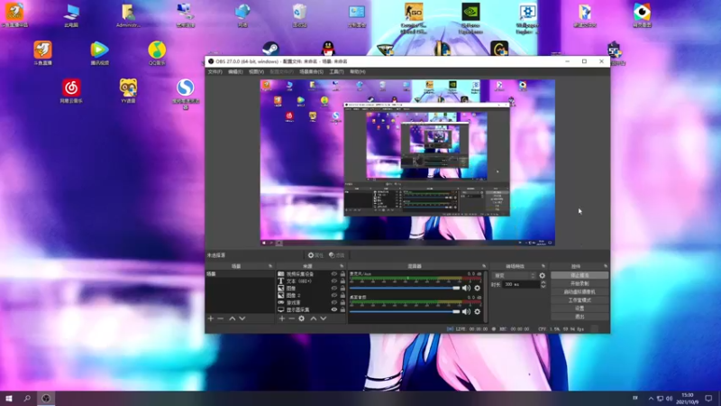Open QQ音乐 desktop icon
The image size is (721, 406).
[157, 53]
